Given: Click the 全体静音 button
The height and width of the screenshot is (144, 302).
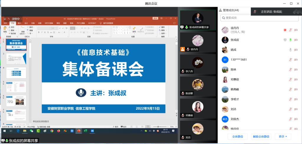Looking at the screenshot, I should pos(238,136).
